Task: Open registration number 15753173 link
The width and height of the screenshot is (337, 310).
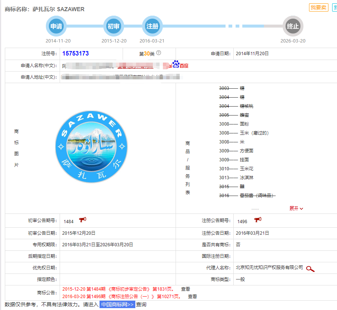Action: pos(75,54)
